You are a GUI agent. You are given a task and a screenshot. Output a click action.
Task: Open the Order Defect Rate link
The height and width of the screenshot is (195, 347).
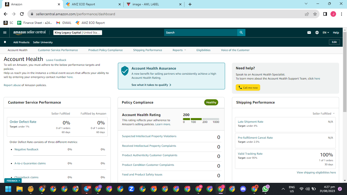coord(23,122)
